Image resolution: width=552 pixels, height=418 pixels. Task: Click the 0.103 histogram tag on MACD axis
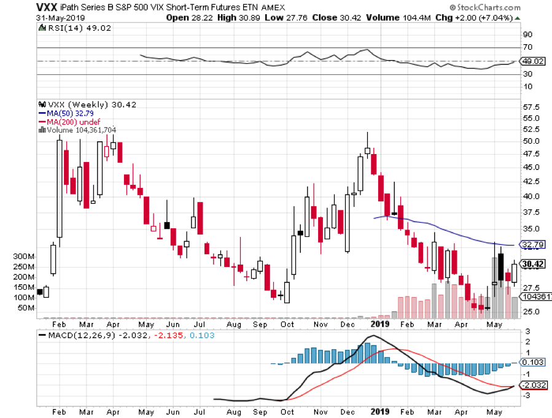[532, 362]
